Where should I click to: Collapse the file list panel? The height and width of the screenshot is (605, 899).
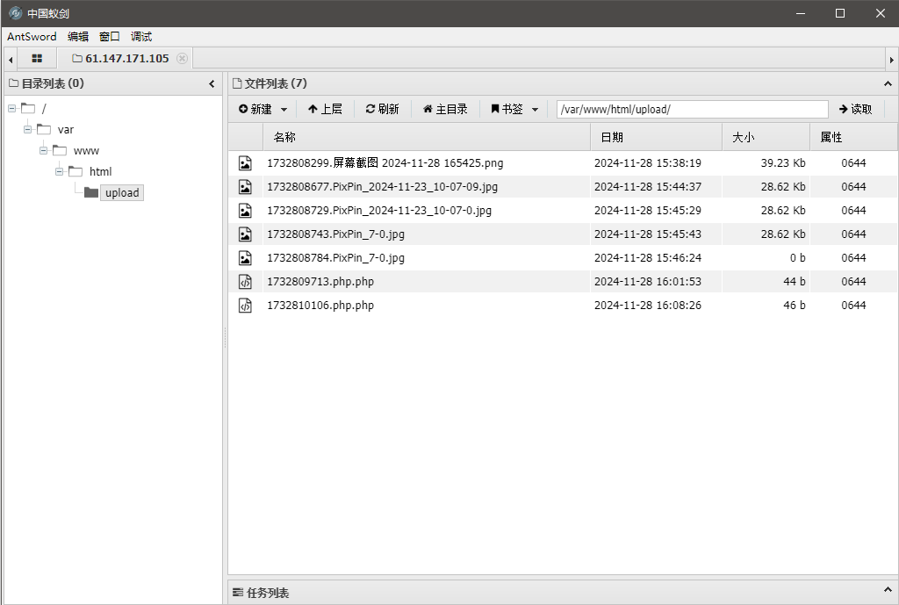[x=887, y=84]
